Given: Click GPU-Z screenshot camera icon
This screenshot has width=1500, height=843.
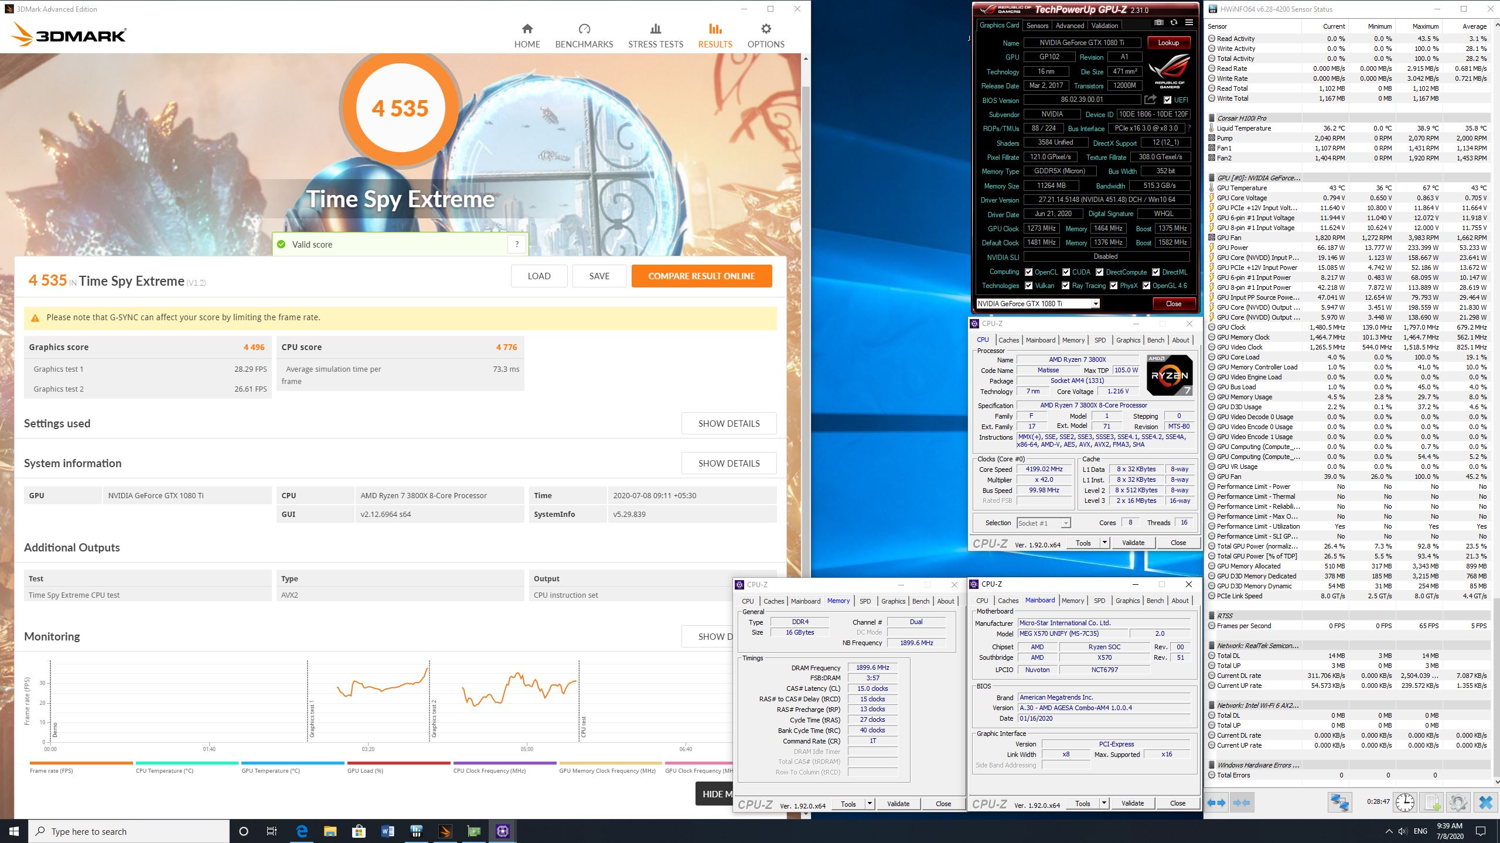Looking at the screenshot, I should pos(1158,23).
